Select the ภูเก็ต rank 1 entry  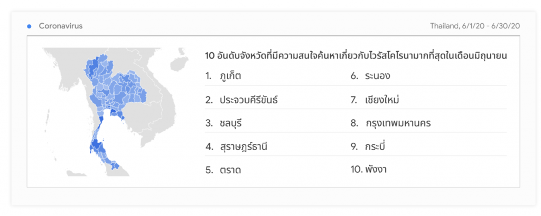coord(230,76)
